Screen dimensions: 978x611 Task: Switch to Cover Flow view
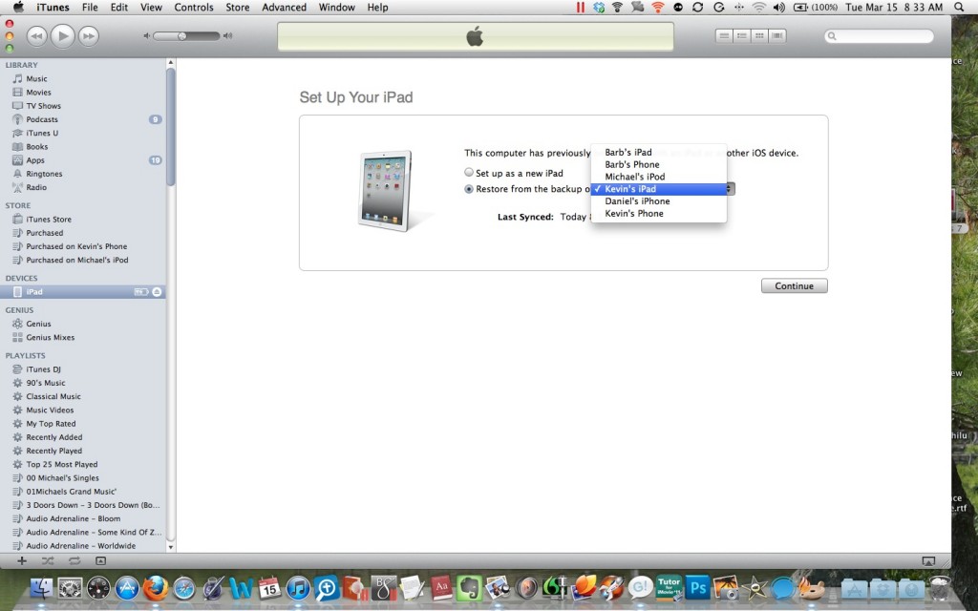pos(776,35)
